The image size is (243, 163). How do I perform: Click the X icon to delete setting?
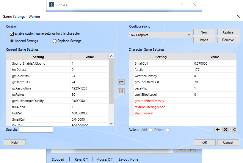[226, 130]
